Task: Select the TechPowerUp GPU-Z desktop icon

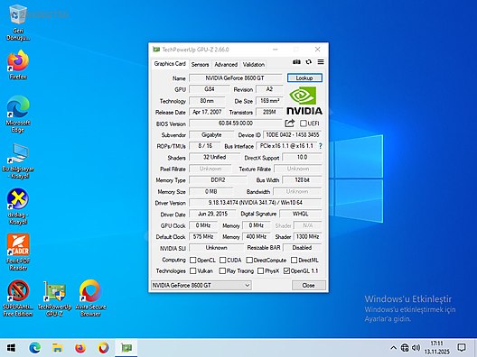Action: [x=55, y=298]
